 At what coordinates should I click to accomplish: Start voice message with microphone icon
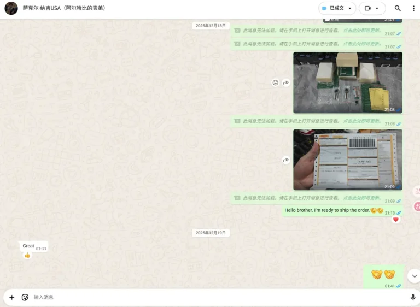[x=413, y=297]
